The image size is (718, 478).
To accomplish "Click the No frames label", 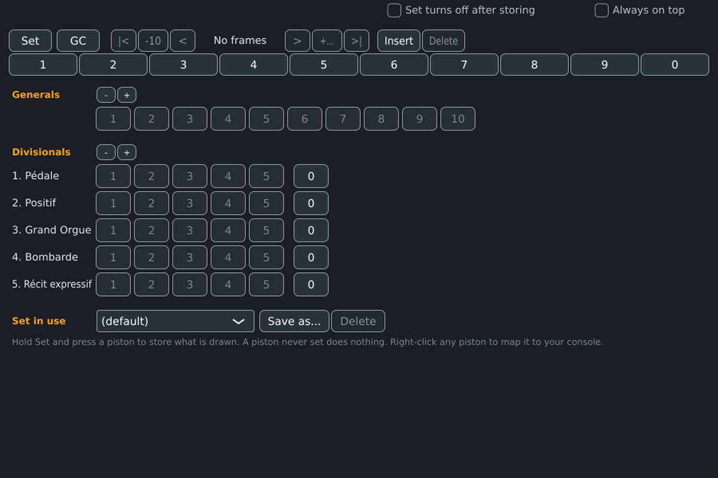I will [240, 41].
